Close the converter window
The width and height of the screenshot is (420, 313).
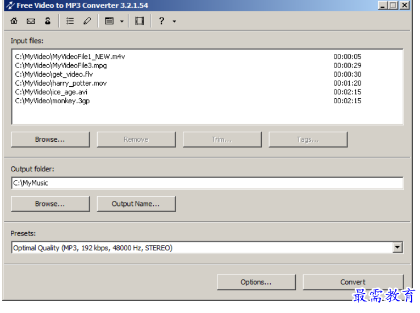point(405,5)
